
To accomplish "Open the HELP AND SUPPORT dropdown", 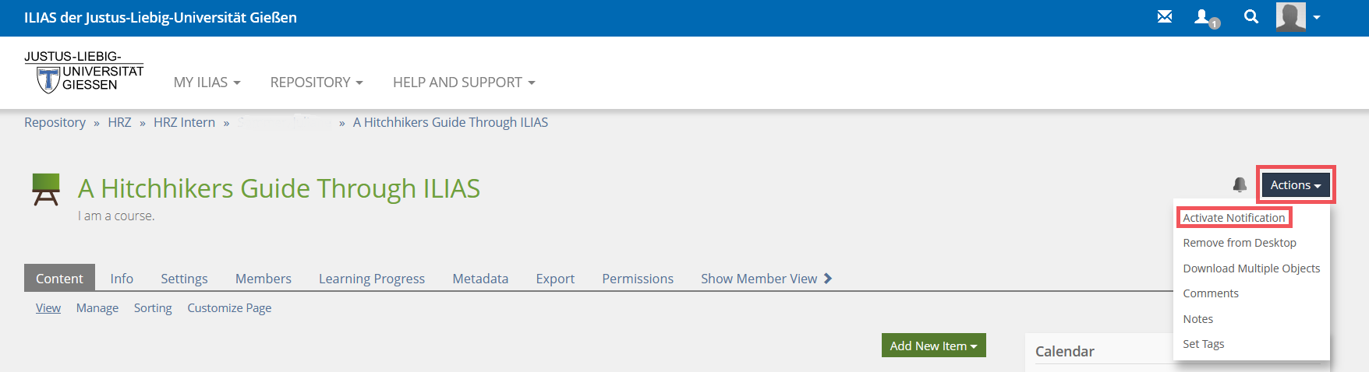I will click(464, 82).
